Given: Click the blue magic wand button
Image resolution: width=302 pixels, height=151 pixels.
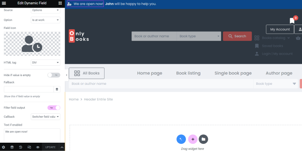Looking at the screenshot, I should (x=181, y=139).
